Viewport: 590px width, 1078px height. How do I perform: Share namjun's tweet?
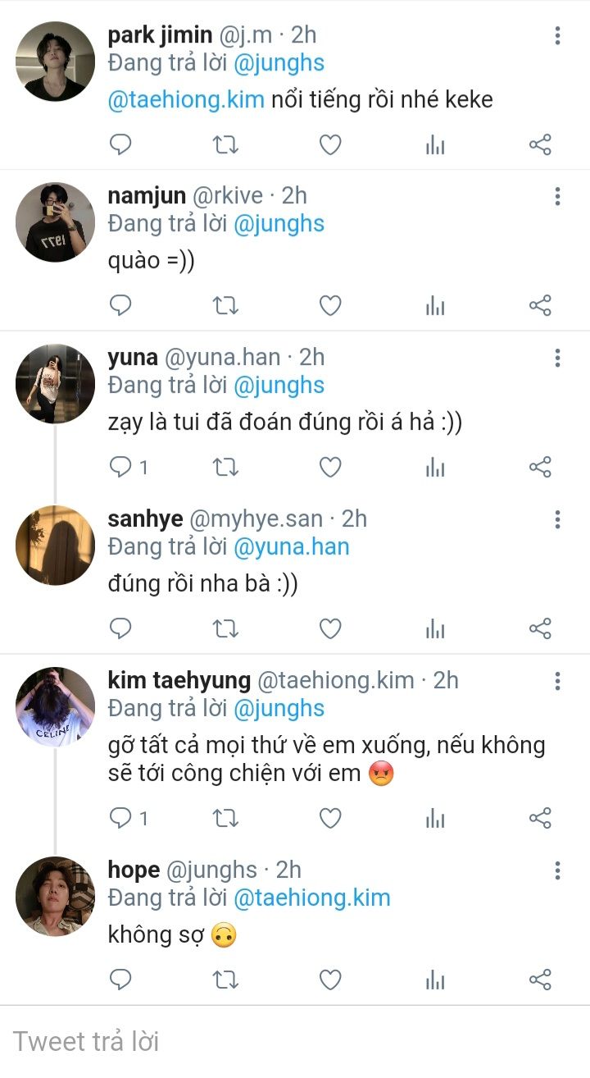click(x=540, y=306)
